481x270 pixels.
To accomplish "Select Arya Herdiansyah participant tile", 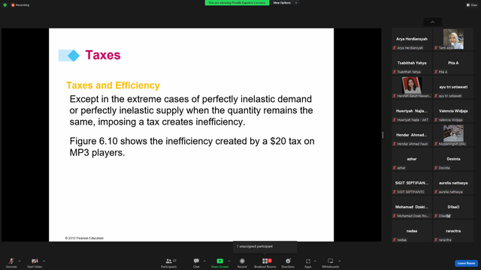I will [x=412, y=39].
